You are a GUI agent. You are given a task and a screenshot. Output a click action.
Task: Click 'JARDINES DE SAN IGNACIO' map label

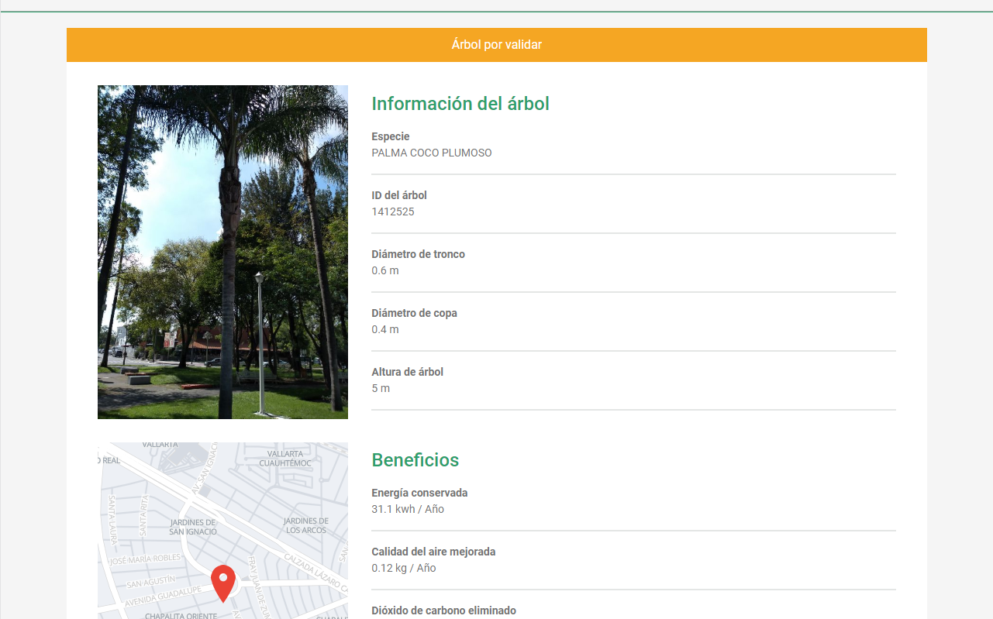pyautogui.click(x=193, y=527)
